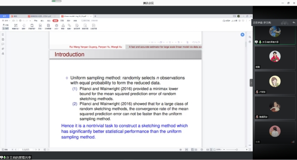The image size is (297, 160).
Task: Adjust the zoom slider handle in status bar
Action: point(236,150)
